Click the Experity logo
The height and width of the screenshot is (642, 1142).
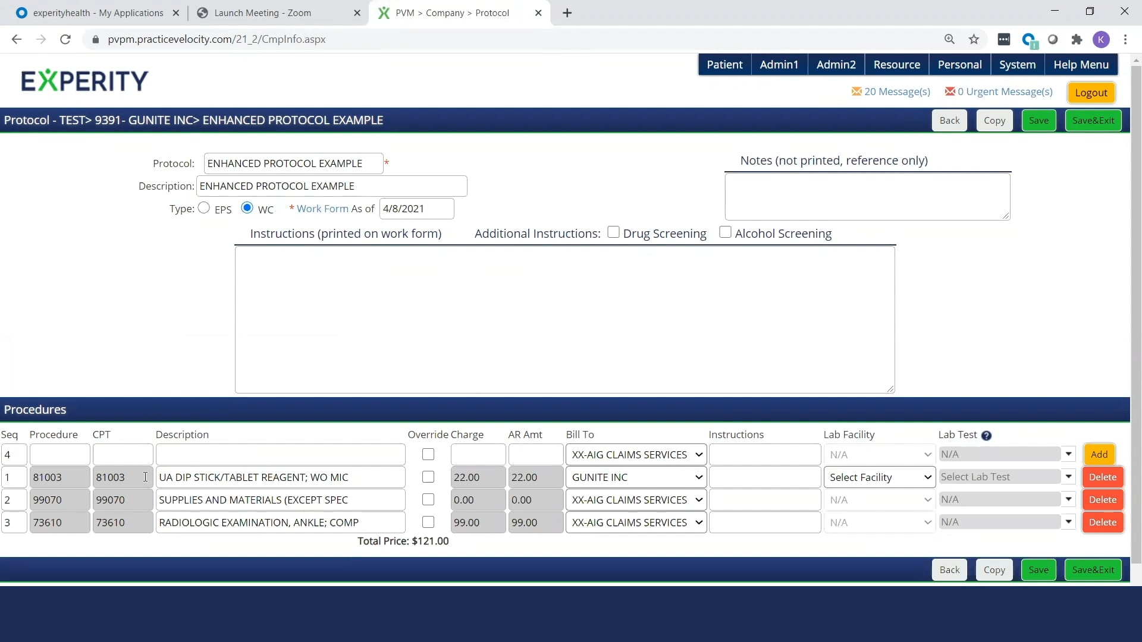click(x=84, y=81)
